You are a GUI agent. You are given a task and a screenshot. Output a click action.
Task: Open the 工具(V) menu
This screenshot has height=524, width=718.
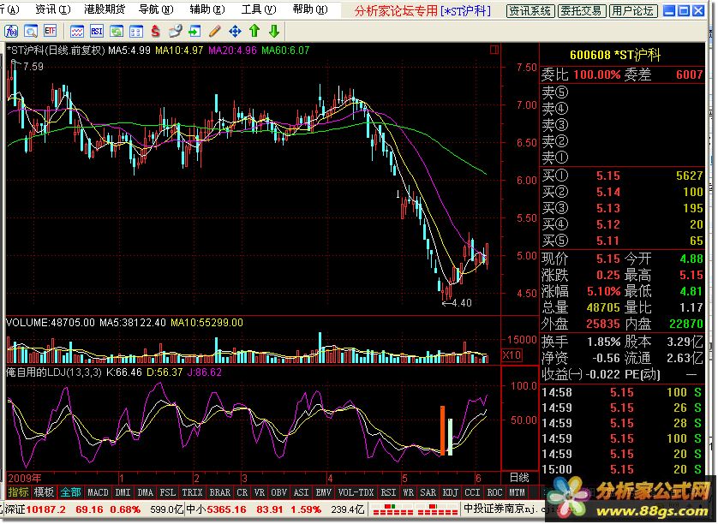pyautogui.click(x=259, y=9)
